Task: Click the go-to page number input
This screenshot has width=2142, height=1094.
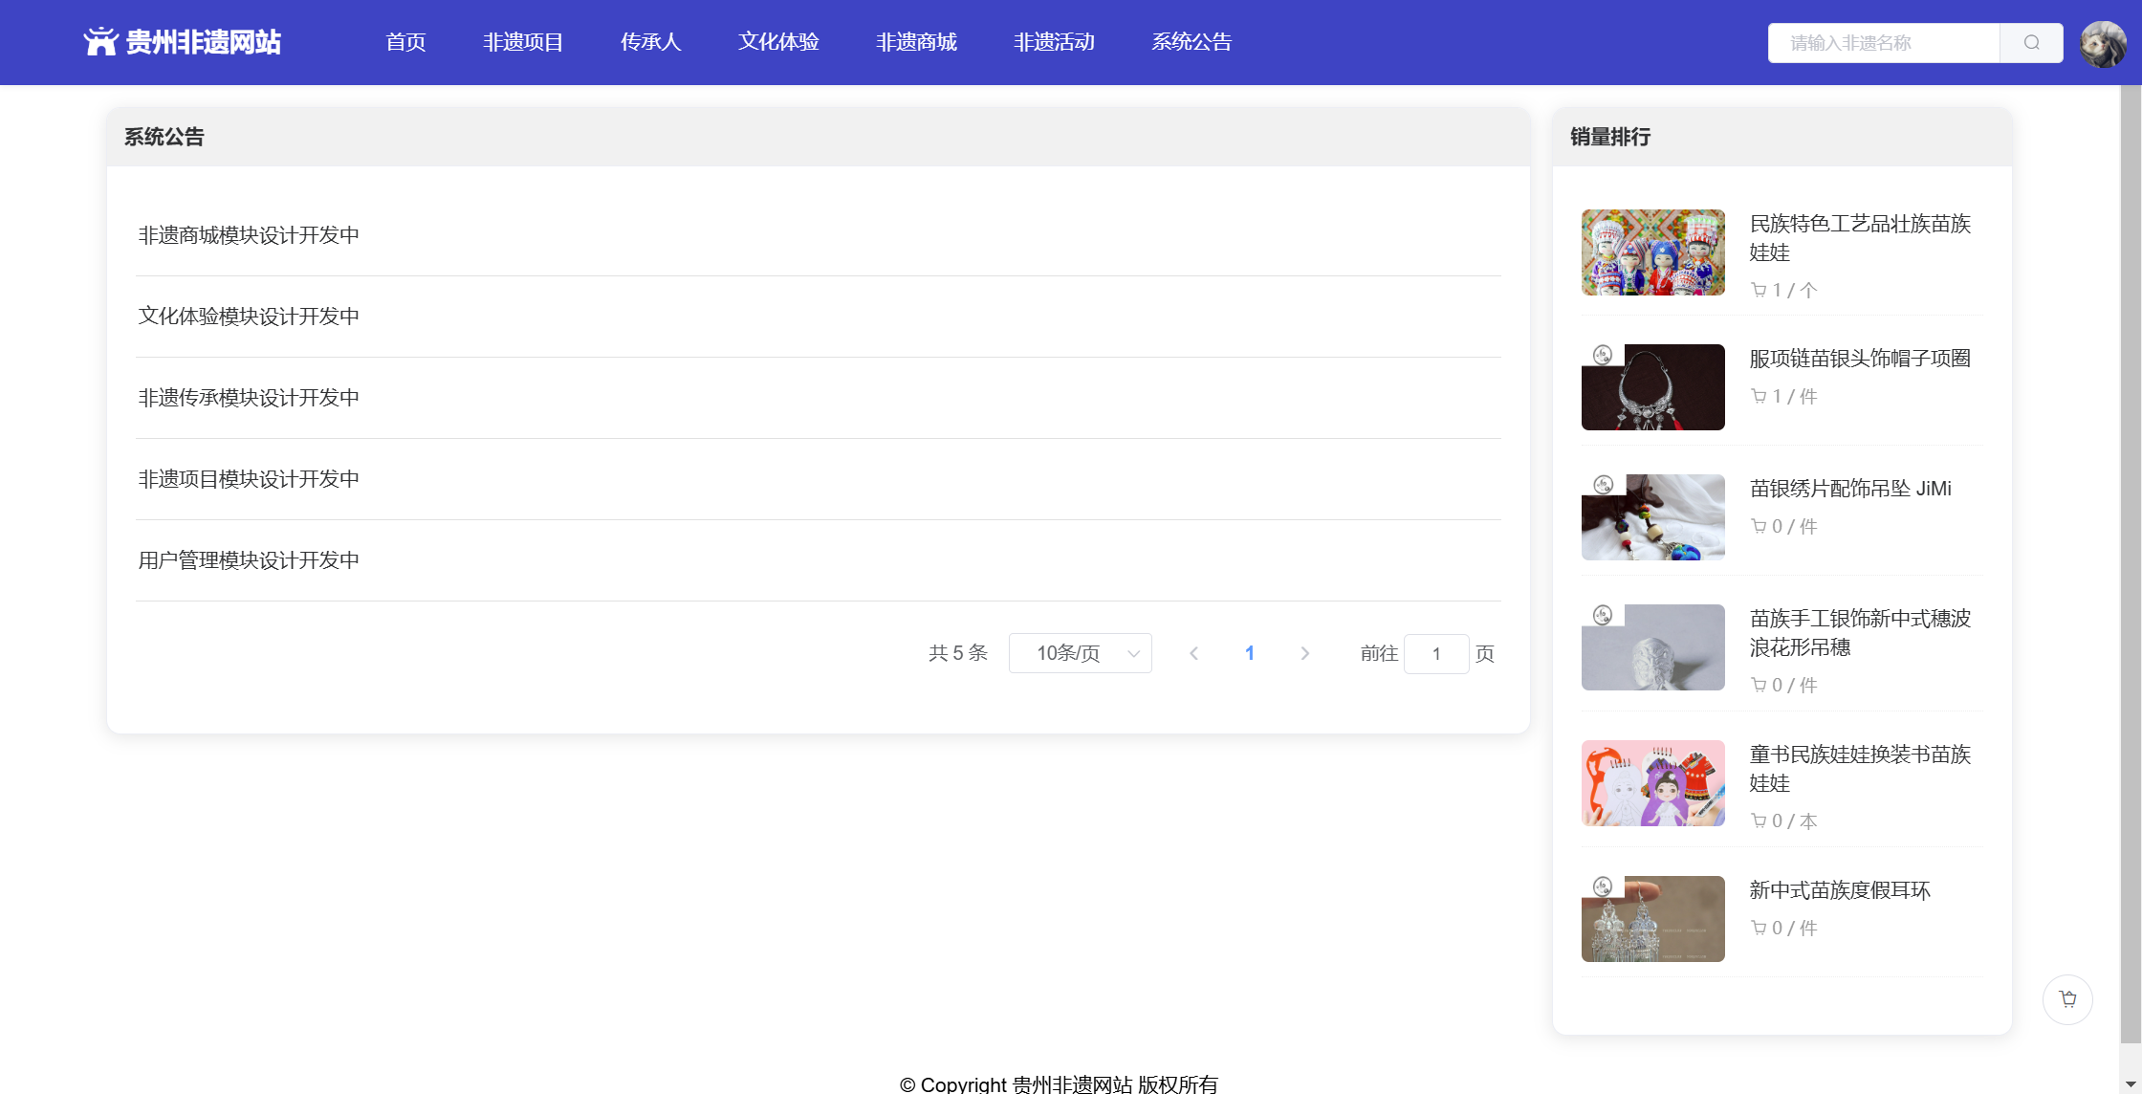Action: (x=1435, y=654)
